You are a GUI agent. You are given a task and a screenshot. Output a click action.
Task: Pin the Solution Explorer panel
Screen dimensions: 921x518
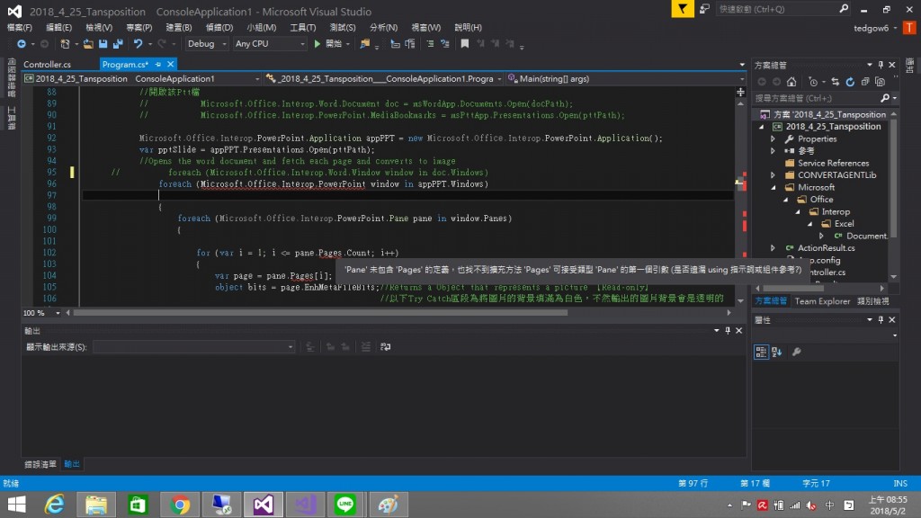[x=881, y=65]
